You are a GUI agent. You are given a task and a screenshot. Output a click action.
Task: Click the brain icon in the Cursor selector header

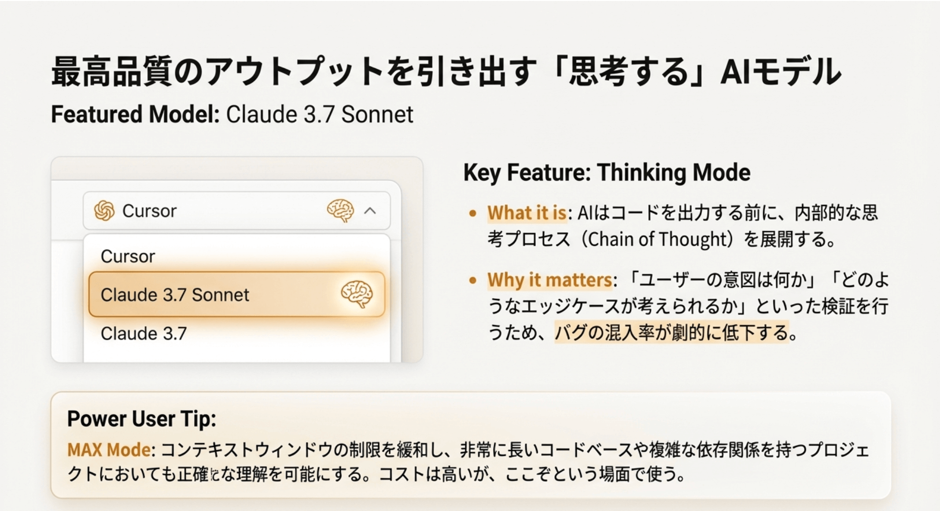pos(340,210)
